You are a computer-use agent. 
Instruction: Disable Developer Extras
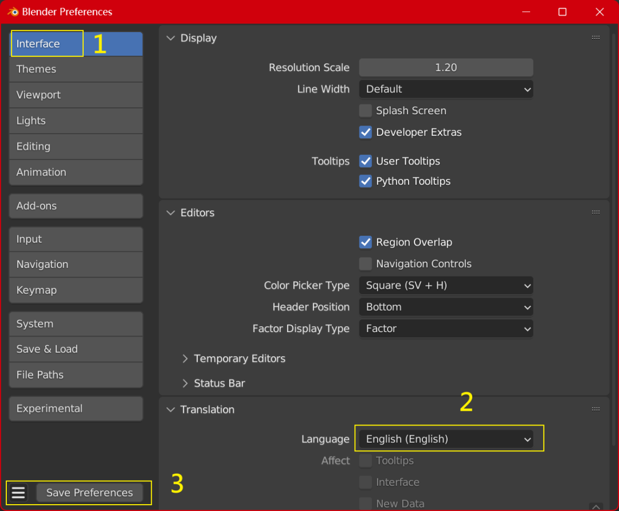pos(366,132)
